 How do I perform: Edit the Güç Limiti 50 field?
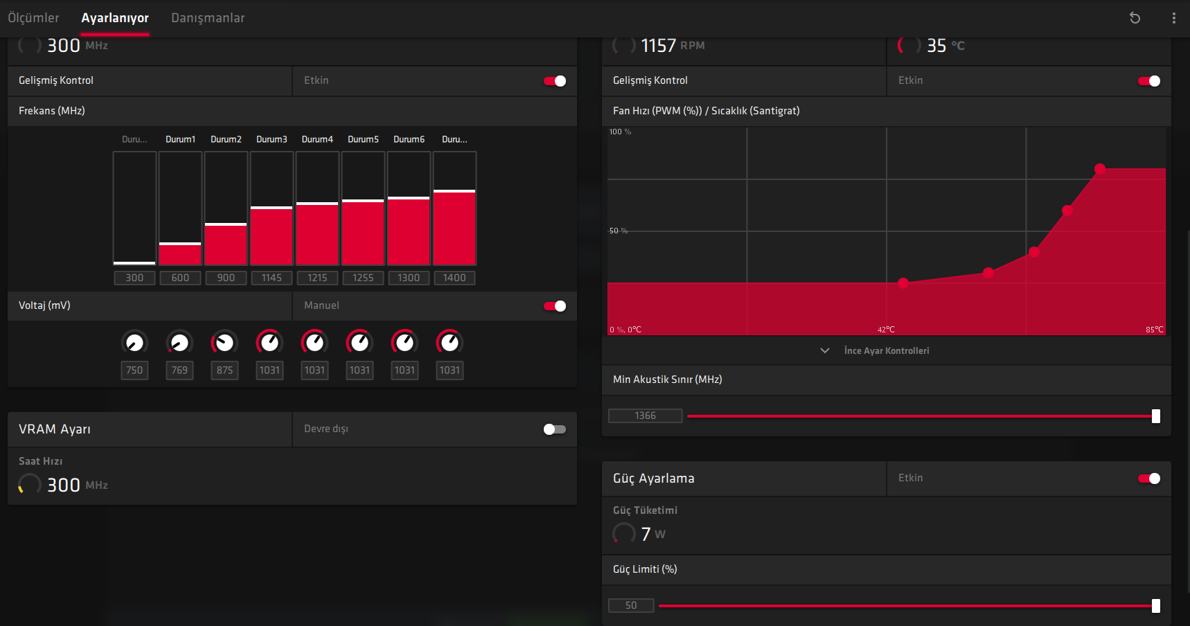pos(631,605)
